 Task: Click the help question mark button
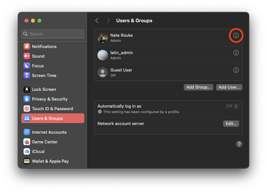pyautogui.click(x=239, y=144)
